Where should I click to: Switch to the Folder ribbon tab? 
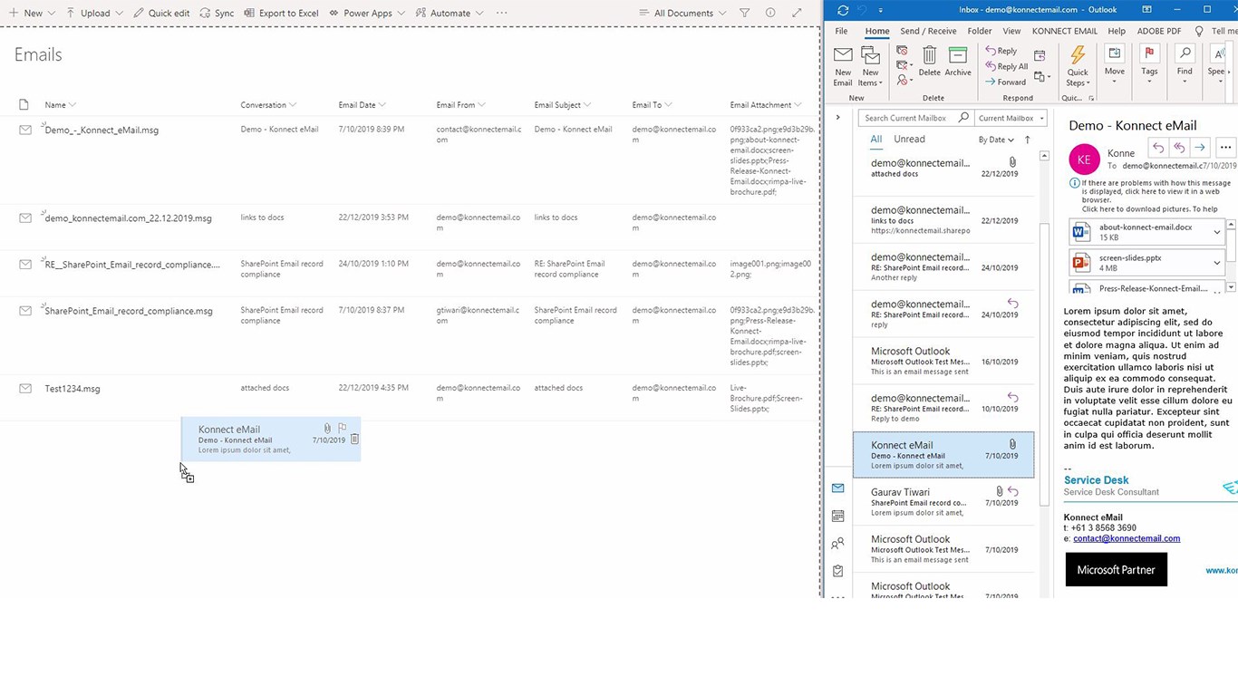[980, 31]
